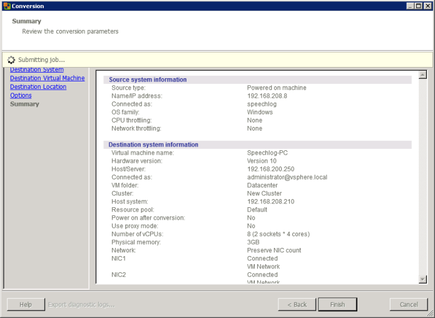Click Finish to submit the conversion

click(x=337, y=305)
